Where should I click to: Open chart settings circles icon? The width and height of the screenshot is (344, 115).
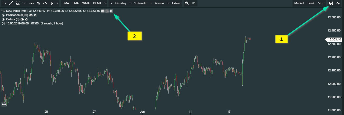[331, 3]
